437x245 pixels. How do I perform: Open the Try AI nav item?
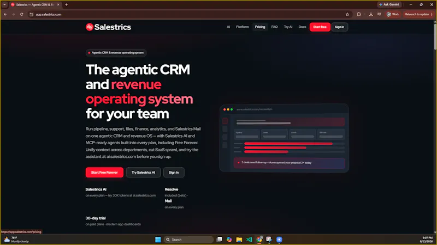(288, 27)
